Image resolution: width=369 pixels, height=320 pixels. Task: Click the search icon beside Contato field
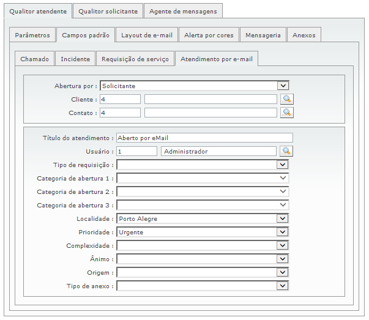pos(287,113)
